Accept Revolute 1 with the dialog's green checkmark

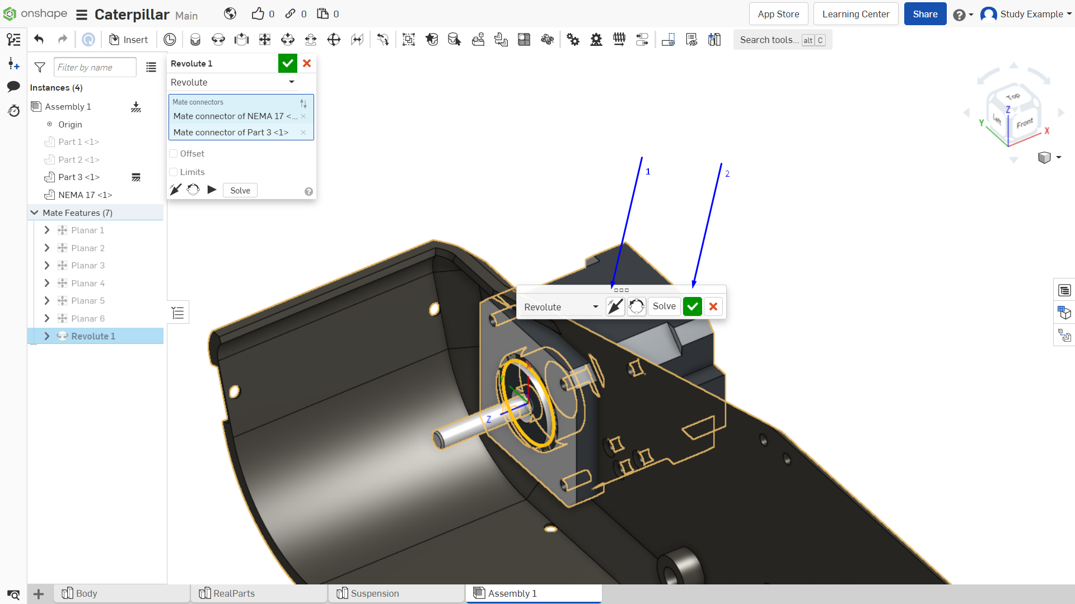coord(288,64)
